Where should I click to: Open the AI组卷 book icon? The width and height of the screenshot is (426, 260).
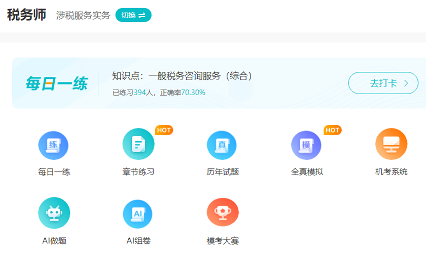(138, 213)
